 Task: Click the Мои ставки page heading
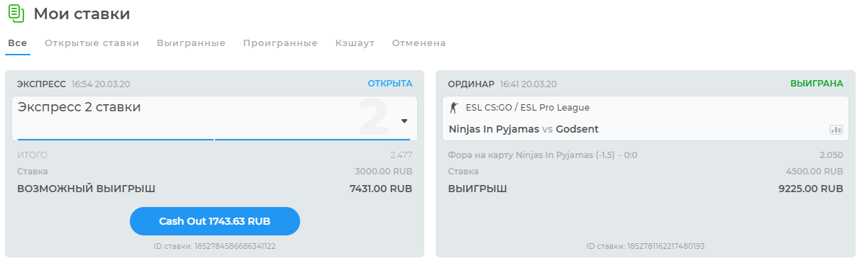pyautogui.click(x=82, y=13)
